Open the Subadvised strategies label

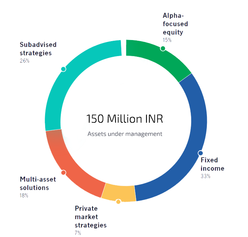click(38, 48)
